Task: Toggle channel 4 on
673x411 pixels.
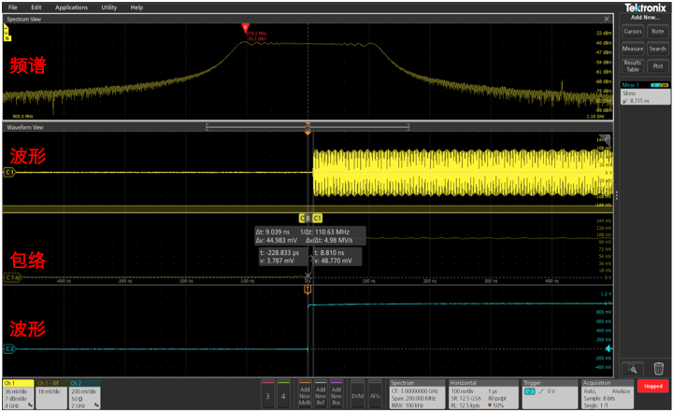Action: click(x=284, y=395)
